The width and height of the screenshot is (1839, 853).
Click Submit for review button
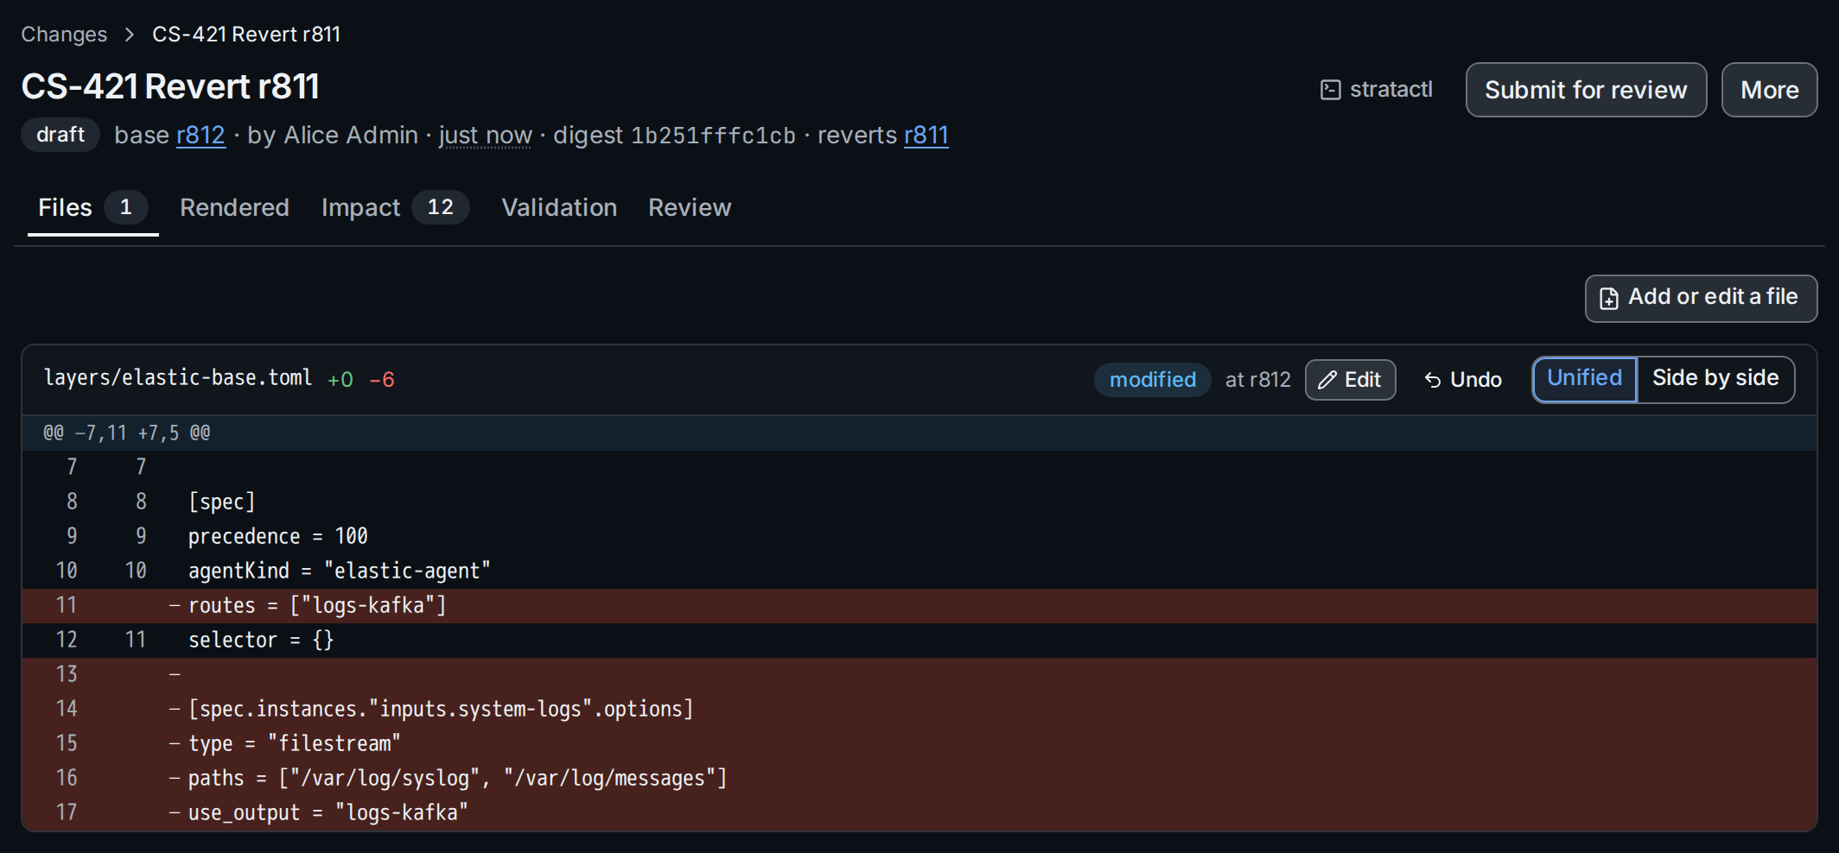coord(1586,90)
